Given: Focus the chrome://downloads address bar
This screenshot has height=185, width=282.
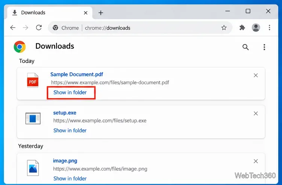Looking at the screenshot, I should [140, 28].
